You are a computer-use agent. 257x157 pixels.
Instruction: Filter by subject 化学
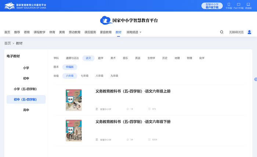(x=202, y=58)
